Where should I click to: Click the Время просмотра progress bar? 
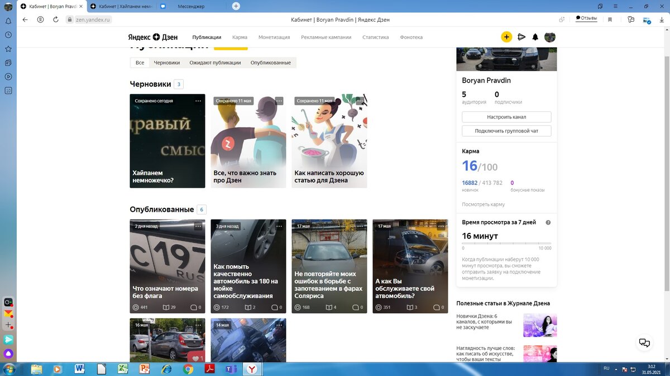(x=506, y=243)
